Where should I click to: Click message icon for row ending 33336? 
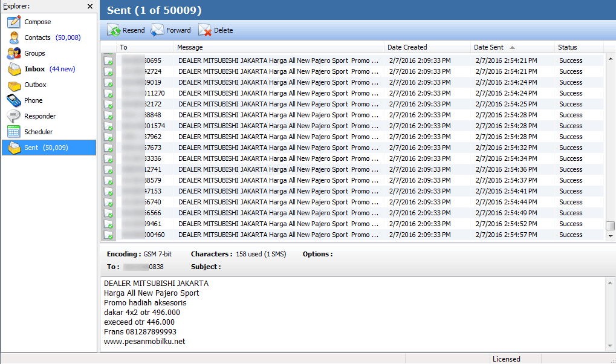[x=108, y=159]
